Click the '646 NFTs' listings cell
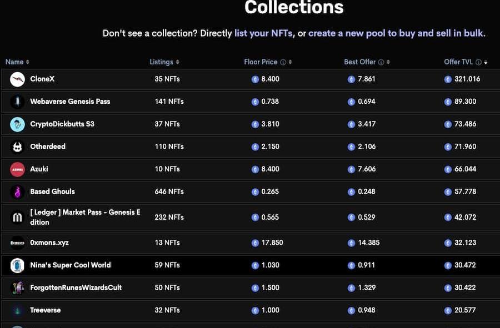The image size is (500, 328). (169, 191)
